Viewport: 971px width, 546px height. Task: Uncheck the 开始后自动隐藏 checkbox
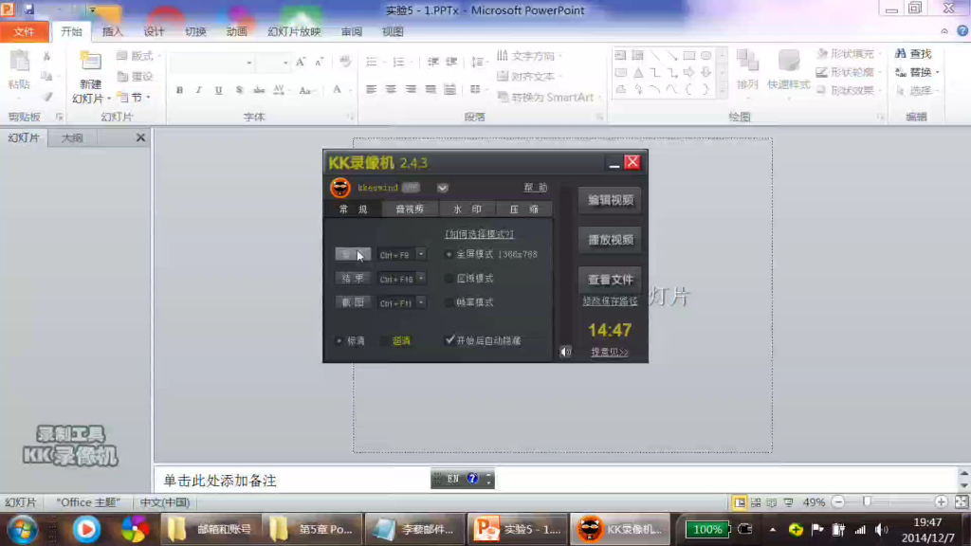450,340
